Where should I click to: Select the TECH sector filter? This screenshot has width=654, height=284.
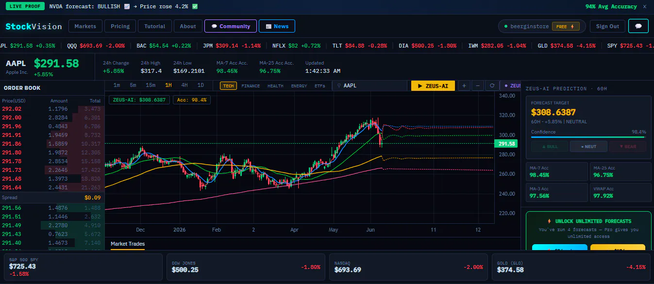(x=228, y=86)
